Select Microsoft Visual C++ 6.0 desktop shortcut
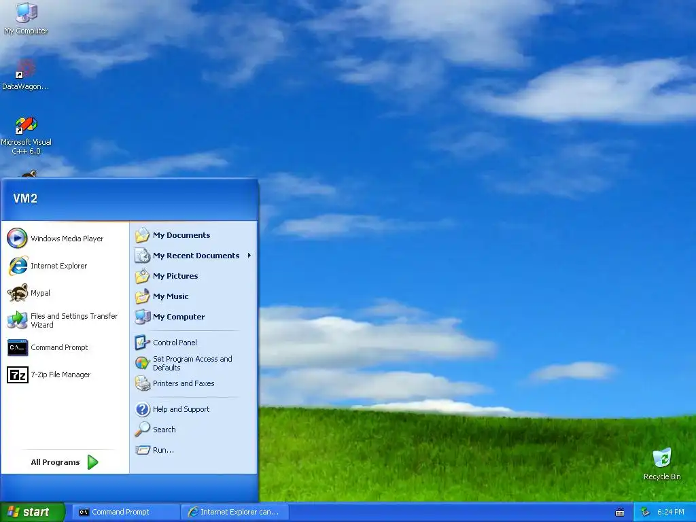696x522 pixels. (27, 135)
